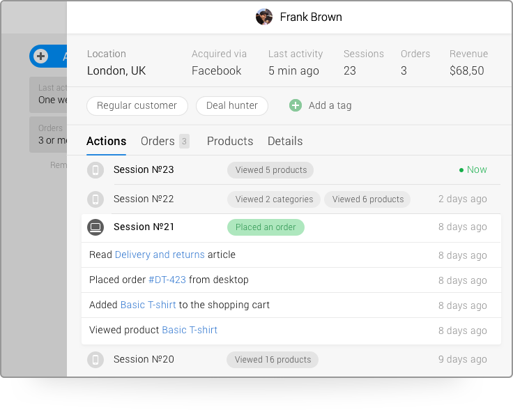Open Basic T-shirt link in shopping cart row
This screenshot has height=410, width=513.
(x=148, y=305)
